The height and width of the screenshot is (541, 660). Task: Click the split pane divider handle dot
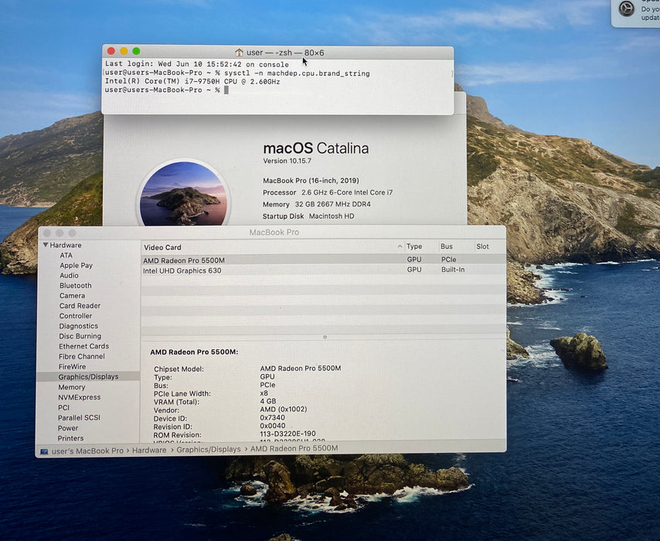click(325, 337)
